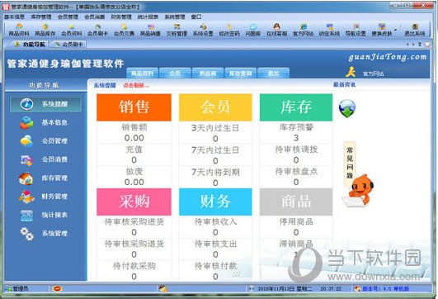Open 官方网站 from the top toolbar
The height and width of the screenshot is (299, 438).
[x=303, y=30]
